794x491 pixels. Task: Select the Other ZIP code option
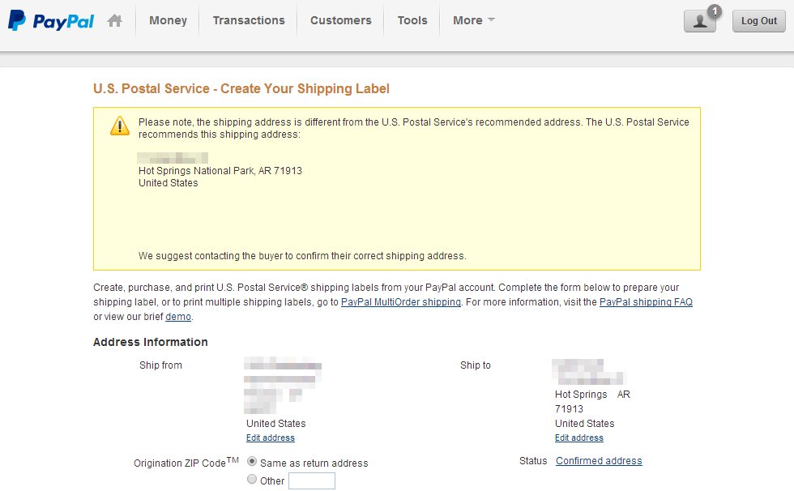tap(252, 480)
